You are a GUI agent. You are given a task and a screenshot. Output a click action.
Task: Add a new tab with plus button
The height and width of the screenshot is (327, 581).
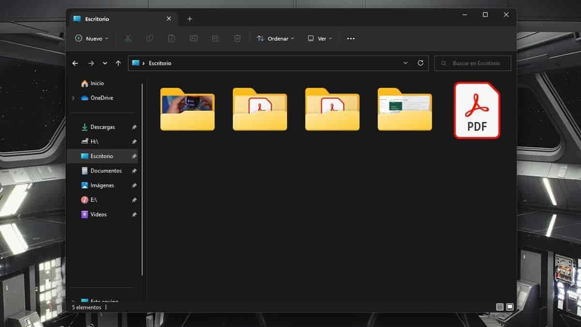190,19
